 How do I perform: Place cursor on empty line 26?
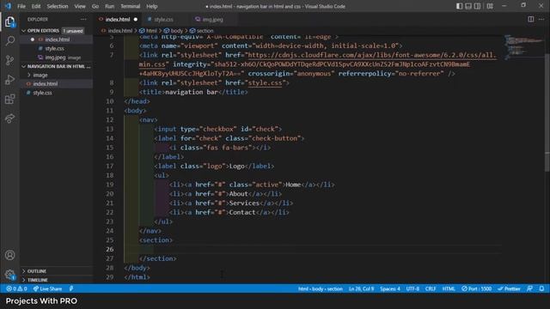pyautogui.click(x=312, y=249)
